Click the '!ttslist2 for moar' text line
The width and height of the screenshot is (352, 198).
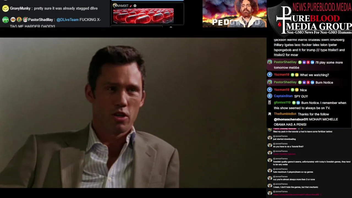[286, 55]
